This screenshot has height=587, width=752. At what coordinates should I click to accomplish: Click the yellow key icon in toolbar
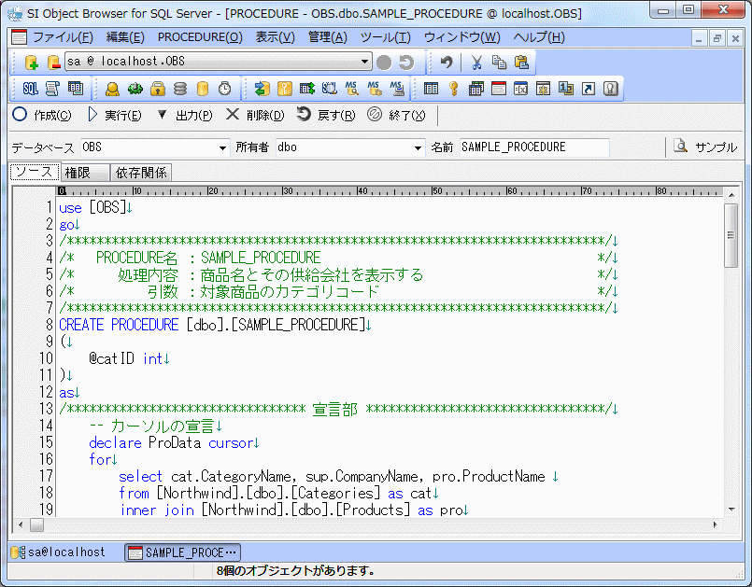pyautogui.click(x=453, y=89)
